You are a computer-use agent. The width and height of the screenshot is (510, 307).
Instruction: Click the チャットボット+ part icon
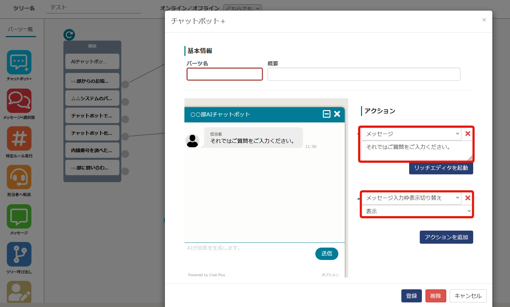coord(19,62)
